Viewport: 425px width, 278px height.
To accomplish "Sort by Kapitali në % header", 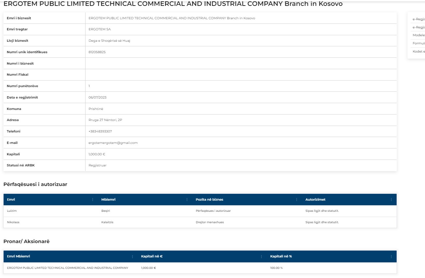I will click(281, 256).
